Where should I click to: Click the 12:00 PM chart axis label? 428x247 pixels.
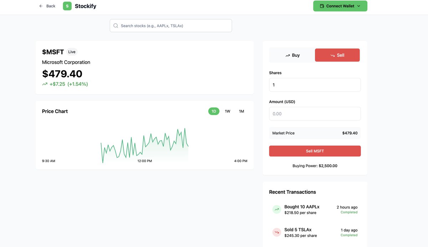tap(144, 161)
